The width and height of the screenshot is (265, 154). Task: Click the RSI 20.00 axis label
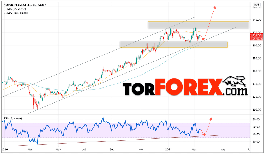point(256,142)
